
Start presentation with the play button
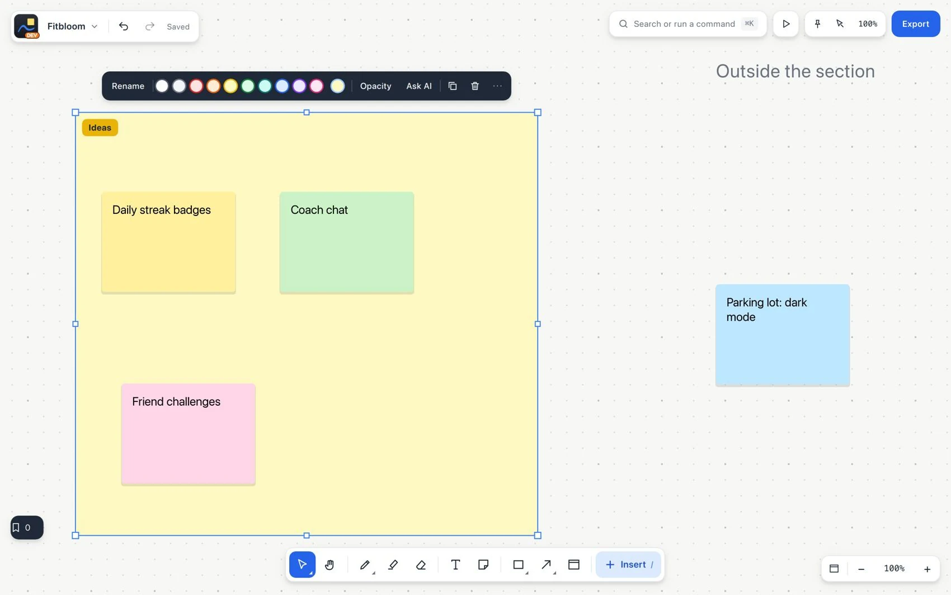[x=786, y=24]
